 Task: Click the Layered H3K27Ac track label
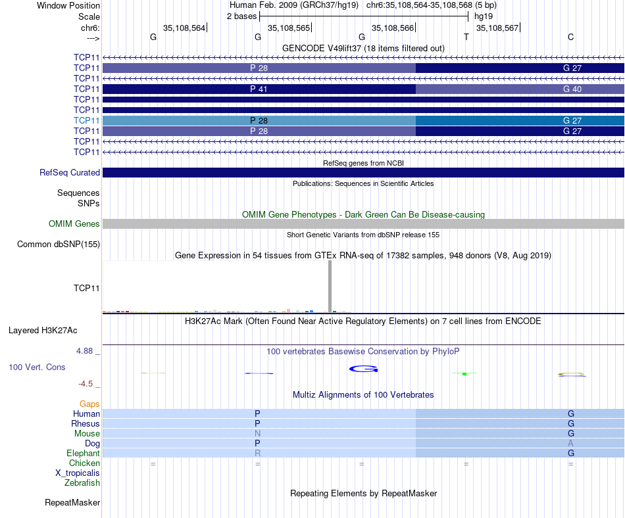pos(43,330)
